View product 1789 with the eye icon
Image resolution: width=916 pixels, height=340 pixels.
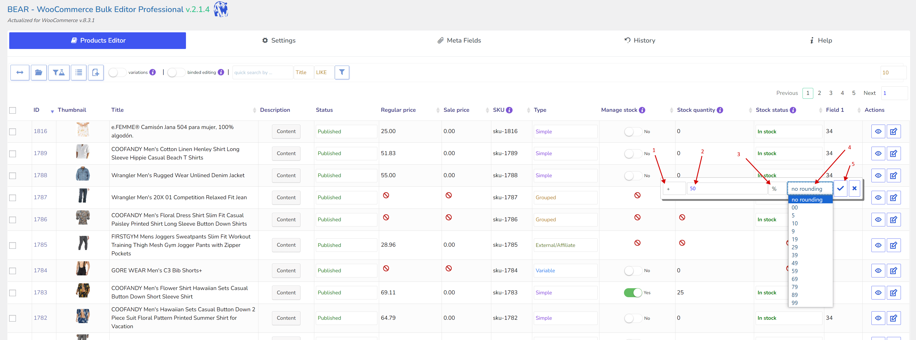(878, 153)
